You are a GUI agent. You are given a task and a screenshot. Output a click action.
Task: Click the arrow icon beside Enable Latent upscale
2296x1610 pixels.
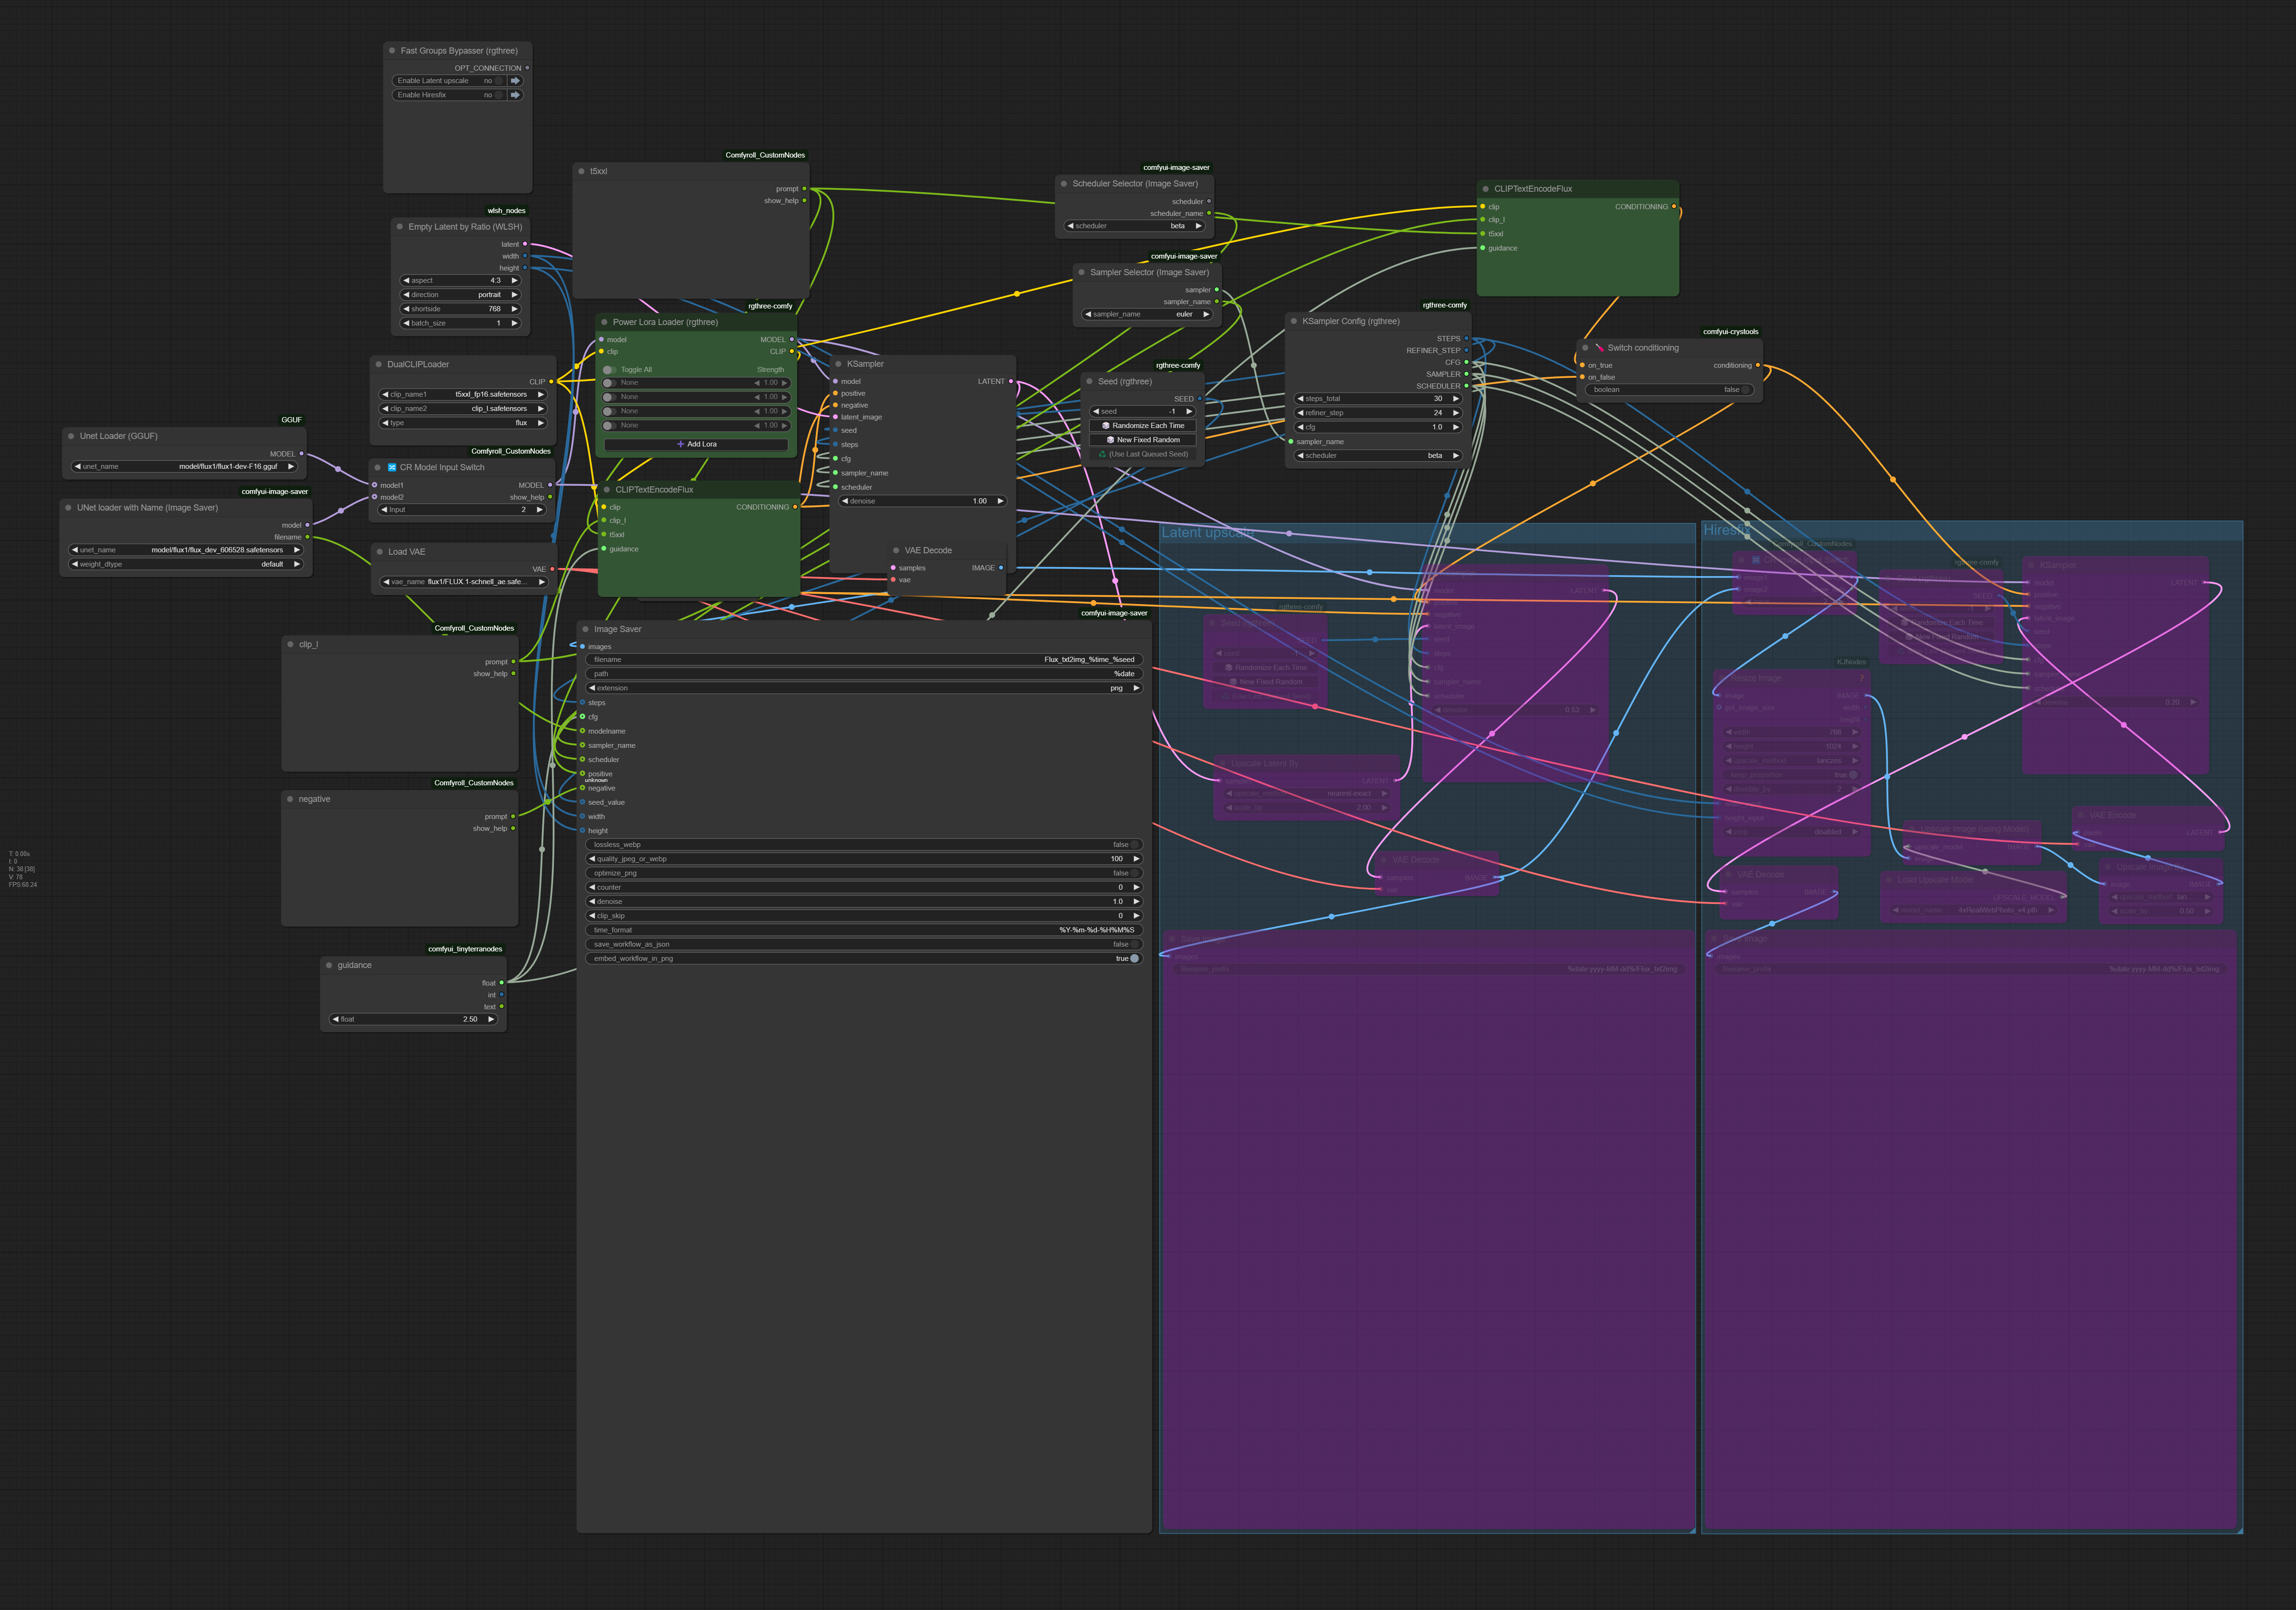pos(515,81)
